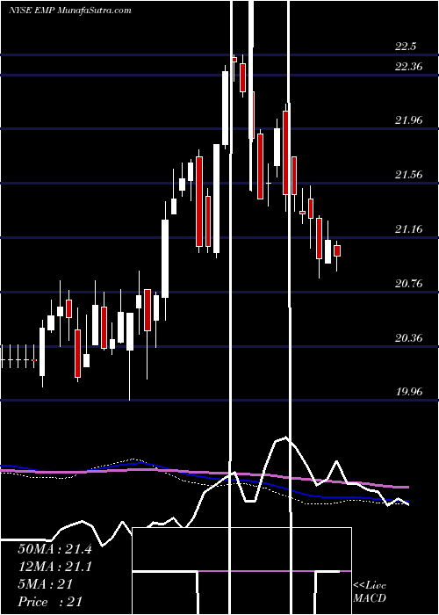The image size is (439, 615).
Task: Click the 5MA : 21 readout
Action: click(45, 584)
